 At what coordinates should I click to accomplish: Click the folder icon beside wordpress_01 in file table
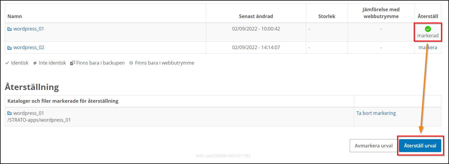coord(9,29)
